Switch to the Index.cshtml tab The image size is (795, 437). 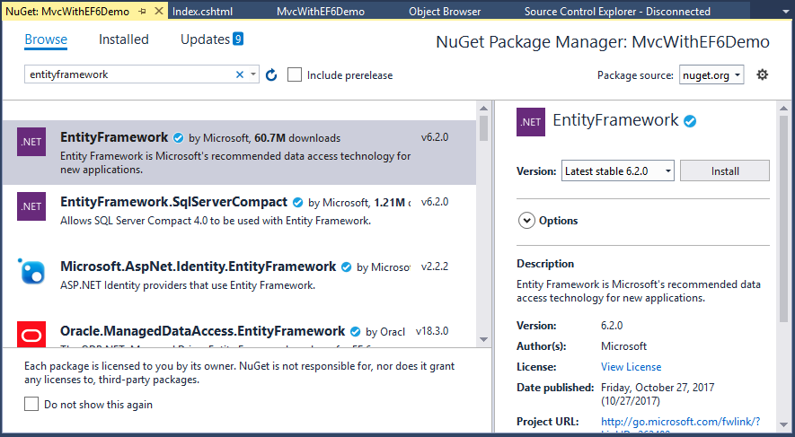pos(202,11)
